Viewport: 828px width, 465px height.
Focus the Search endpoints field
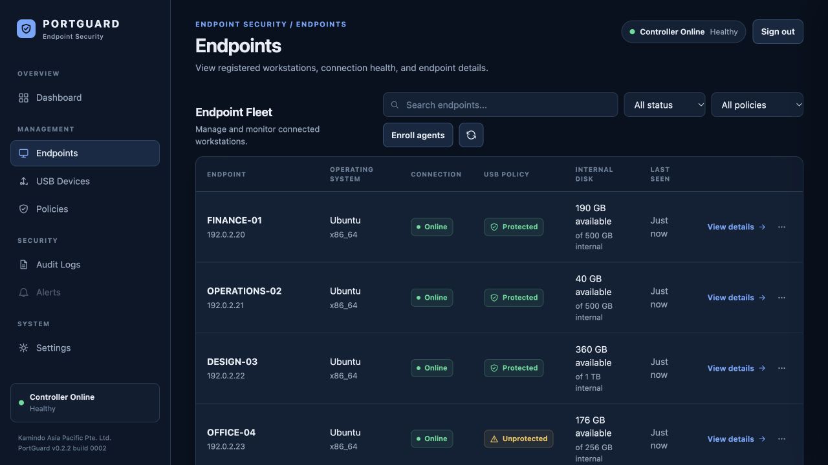pyautogui.click(x=500, y=105)
